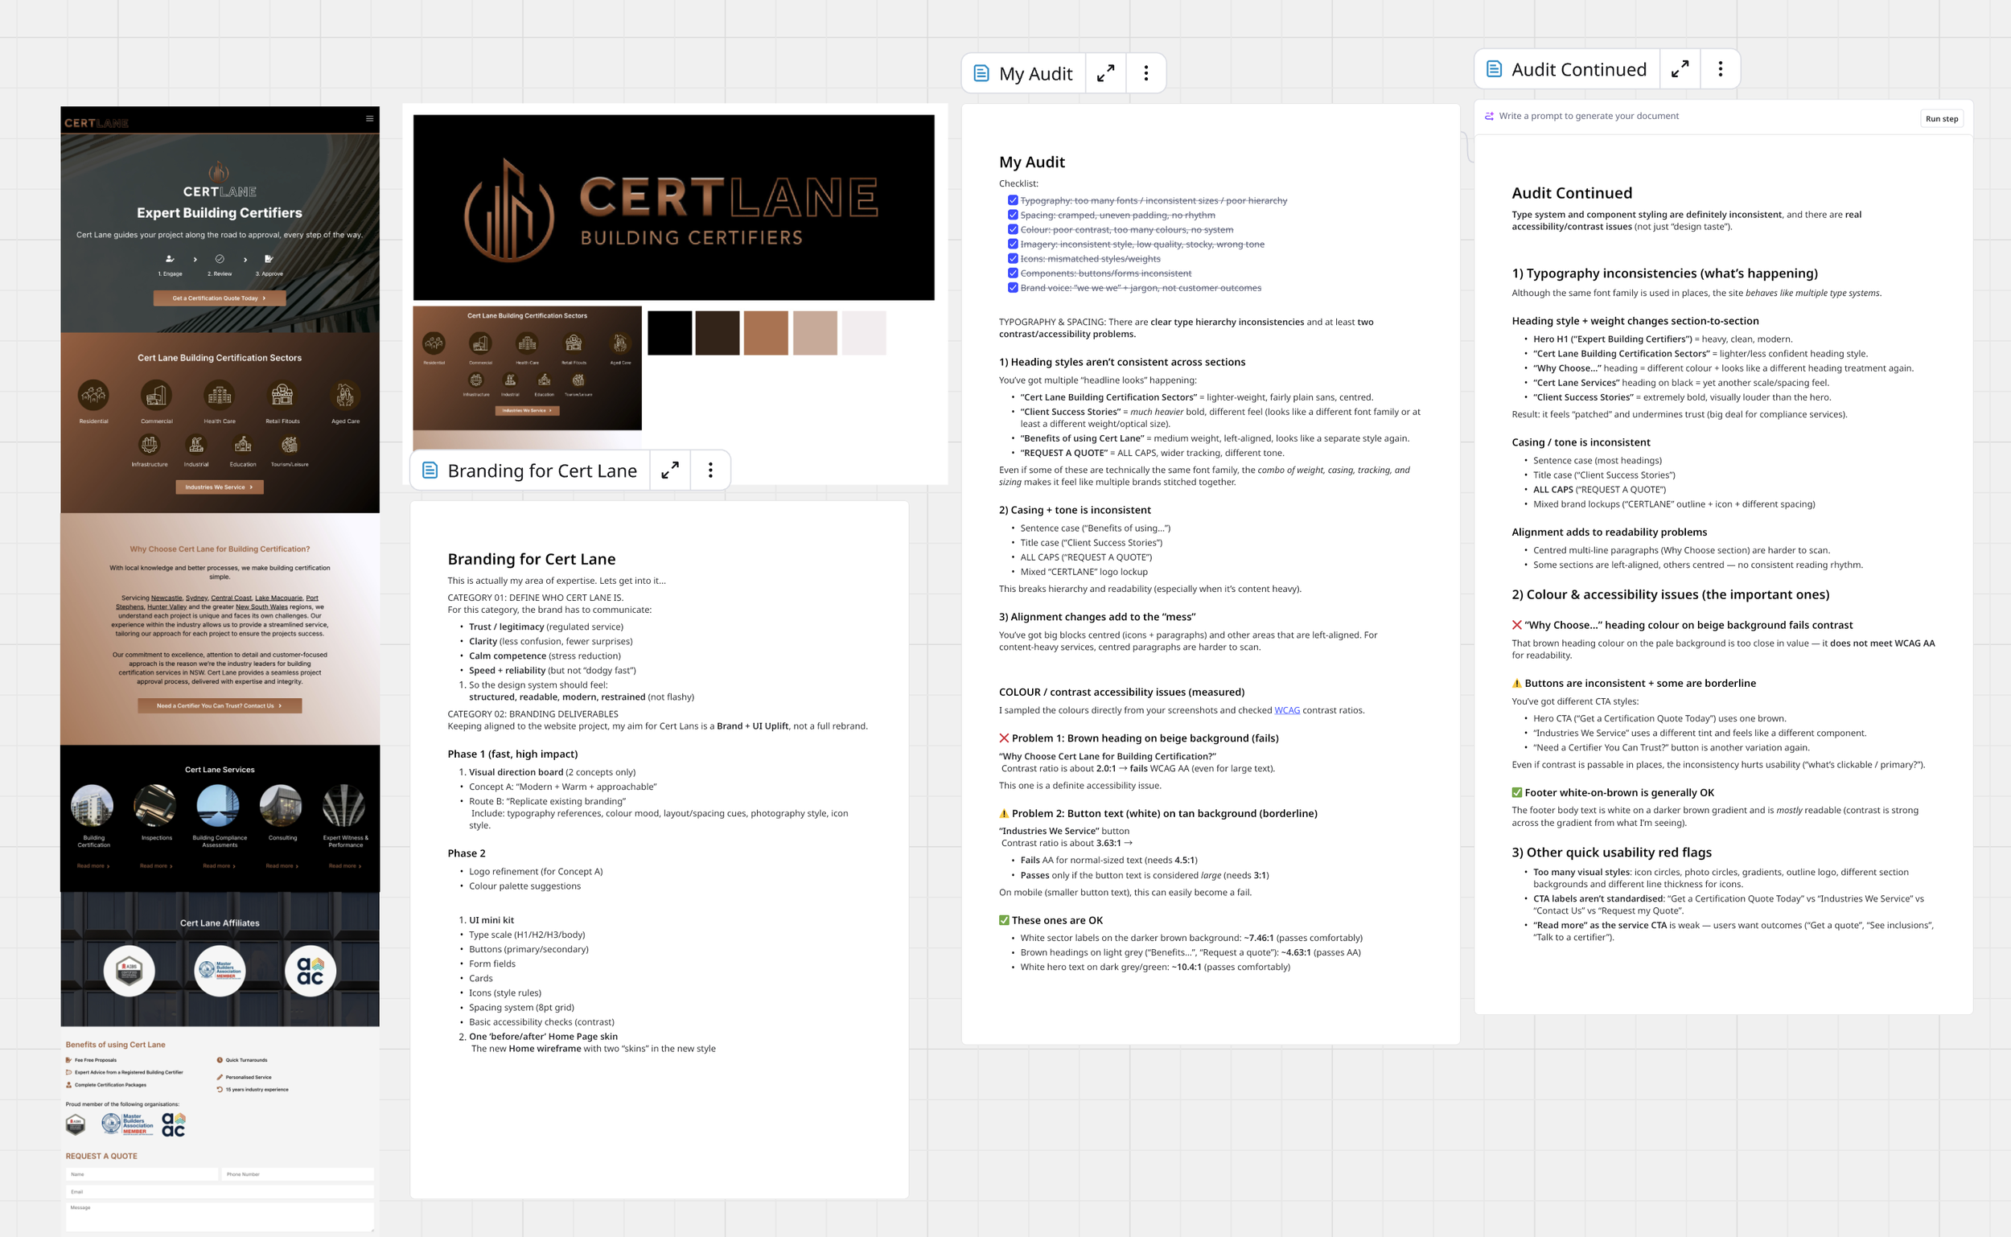Expand the Audit Continued document
Viewport: 2011px width, 1237px height.
click(x=1680, y=68)
